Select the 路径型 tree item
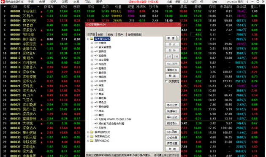266x157 pixels. coord(103,73)
